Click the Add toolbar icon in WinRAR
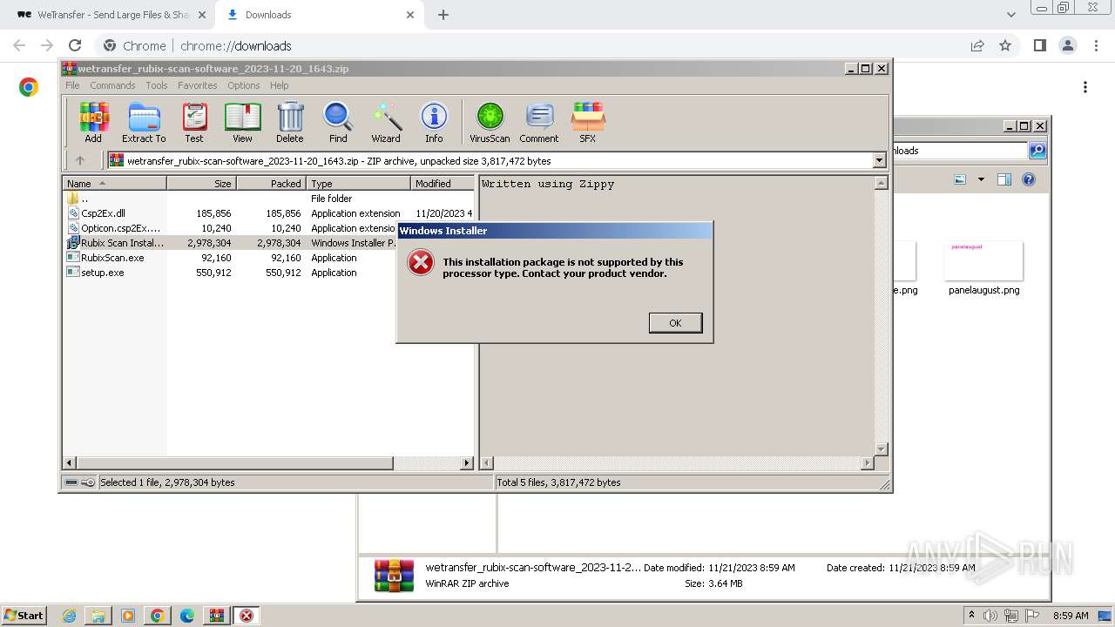The width and height of the screenshot is (1115, 627). tap(93, 122)
